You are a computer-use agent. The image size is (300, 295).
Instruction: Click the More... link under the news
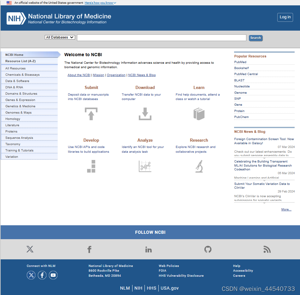click(286, 209)
